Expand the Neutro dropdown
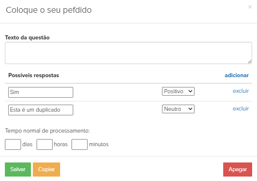257x181 pixels. (x=178, y=109)
